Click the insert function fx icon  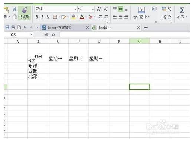pyautogui.click(x=53, y=34)
